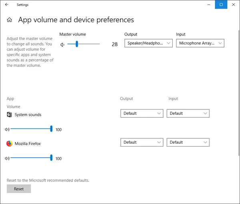240x204 pixels.
Task: Open the master Output Speaker/Headphone dropdown
Action: [148, 43]
